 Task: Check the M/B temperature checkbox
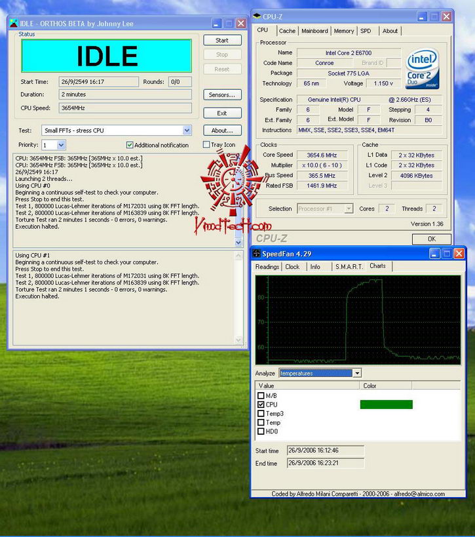coord(261,395)
